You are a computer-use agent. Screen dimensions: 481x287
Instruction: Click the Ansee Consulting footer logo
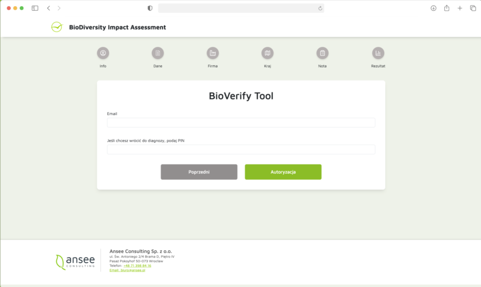coord(75,261)
